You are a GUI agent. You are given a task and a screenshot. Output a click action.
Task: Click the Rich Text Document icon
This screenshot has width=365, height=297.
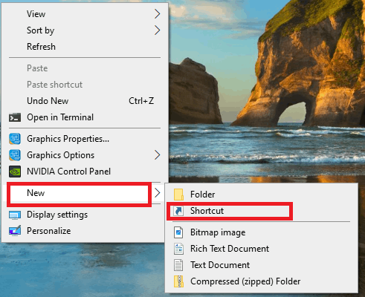178,249
